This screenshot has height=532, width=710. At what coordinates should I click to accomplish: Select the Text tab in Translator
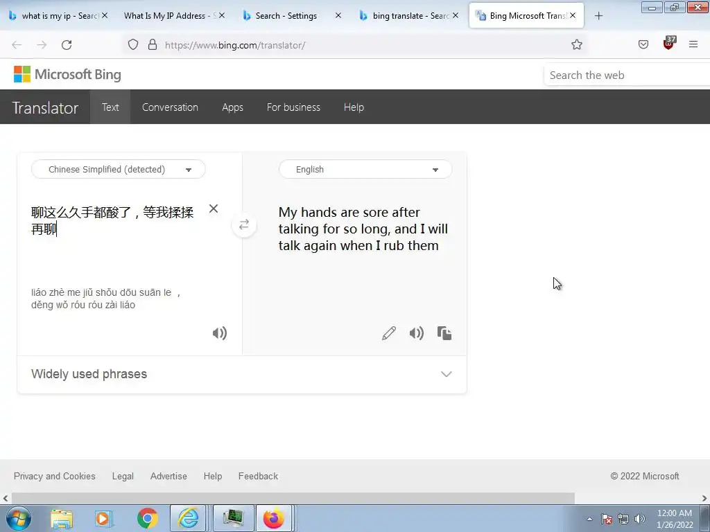110,107
